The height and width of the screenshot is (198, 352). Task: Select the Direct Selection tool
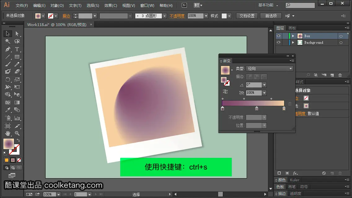(x=17, y=34)
